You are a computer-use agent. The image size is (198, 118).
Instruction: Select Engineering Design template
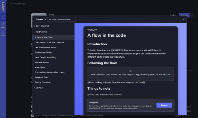pyautogui.click(x=53, y=52)
